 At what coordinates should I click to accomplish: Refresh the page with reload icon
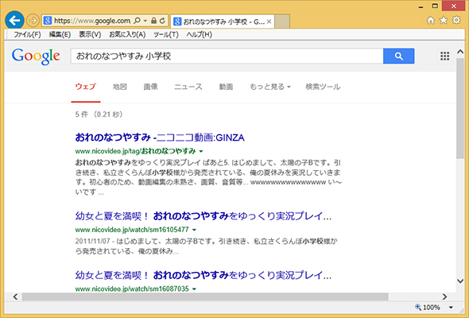click(162, 21)
